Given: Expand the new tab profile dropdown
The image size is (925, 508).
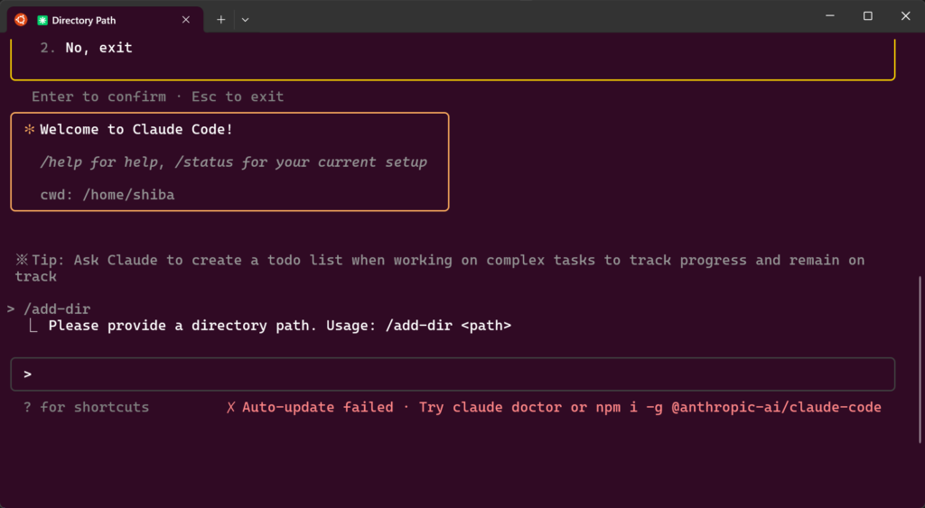Looking at the screenshot, I should (x=245, y=19).
